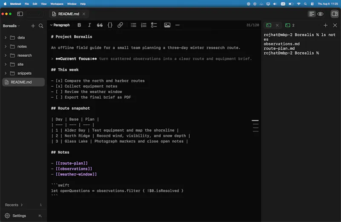Image resolution: width=341 pixels, height=222 pixels.
Task: Insert a code block with braces icon
Action: point(110,25)
